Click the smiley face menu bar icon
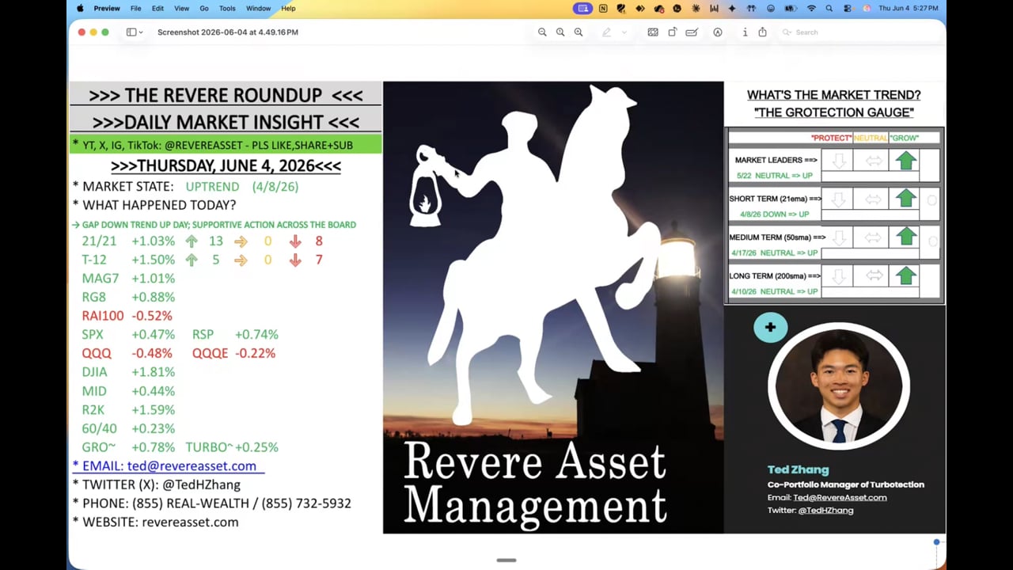 tap(771, 8)
